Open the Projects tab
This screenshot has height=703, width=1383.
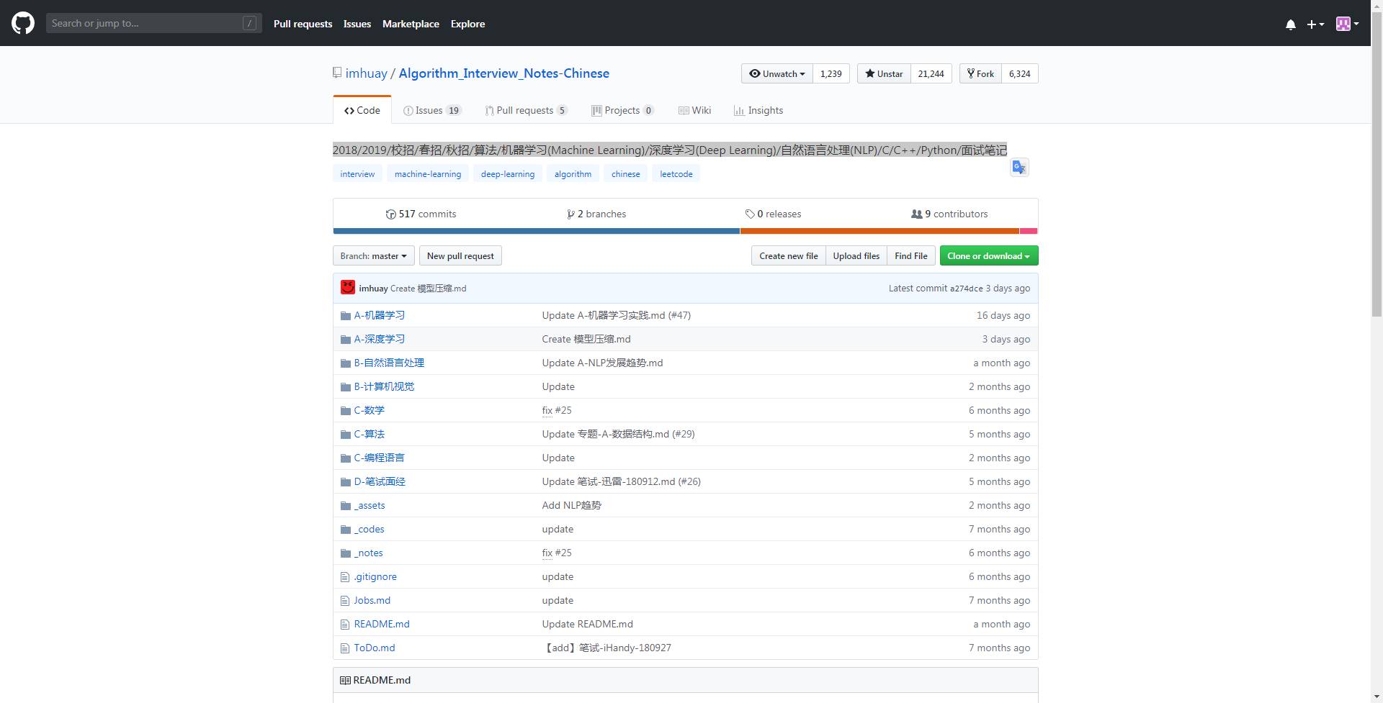(x=623, y=110)
